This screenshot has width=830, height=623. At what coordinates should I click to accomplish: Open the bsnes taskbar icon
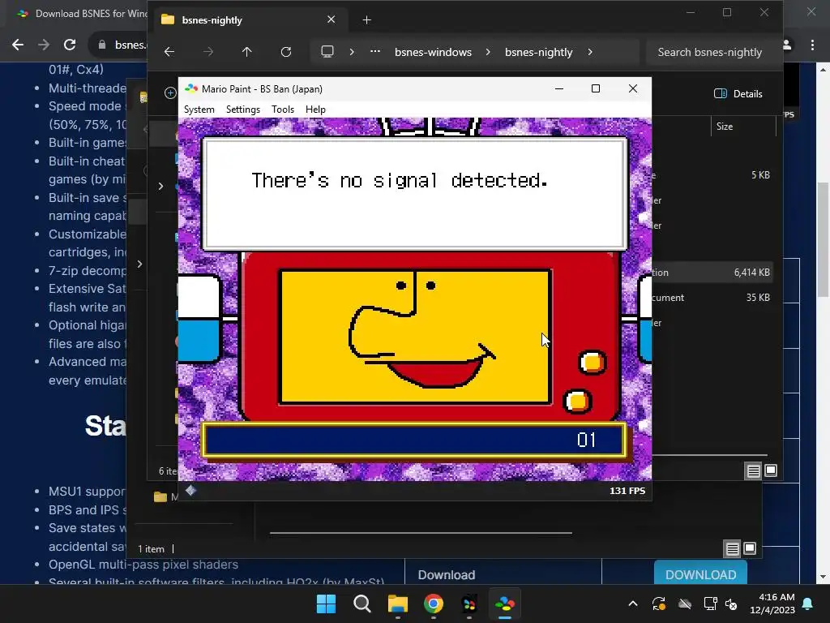(x=505, y=604)
